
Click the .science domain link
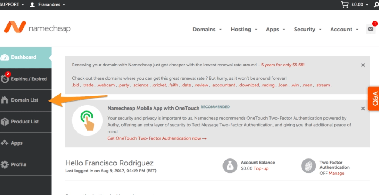tap(141, 85)
